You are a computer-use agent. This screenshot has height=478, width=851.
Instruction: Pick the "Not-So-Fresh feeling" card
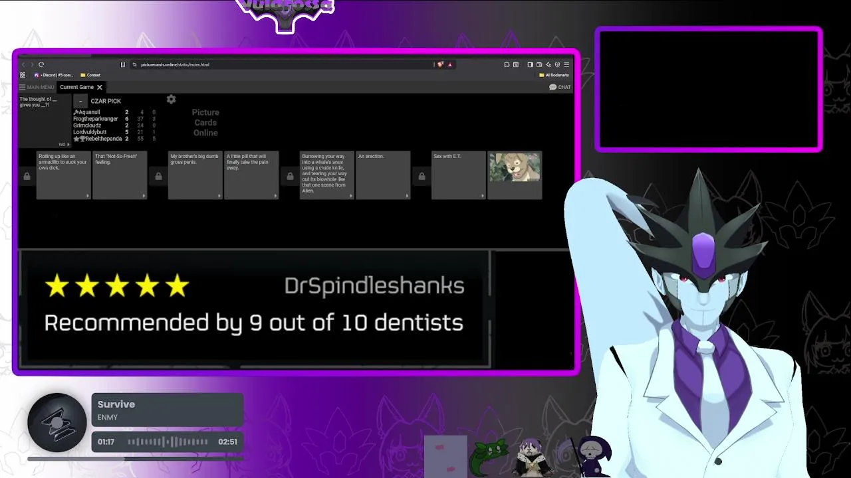click(120, 175)
